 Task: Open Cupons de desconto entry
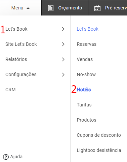(x=99, y=135)
